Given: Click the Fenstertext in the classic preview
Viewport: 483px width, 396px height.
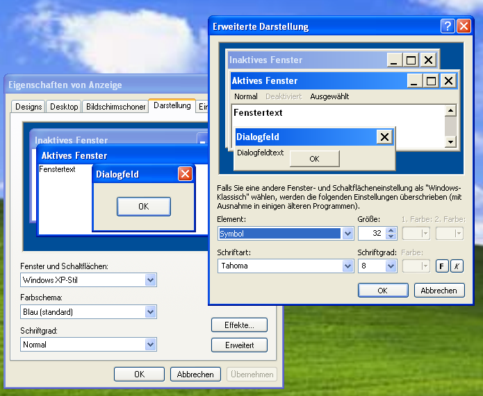Looking at the screenshot, I should (258, 112).
